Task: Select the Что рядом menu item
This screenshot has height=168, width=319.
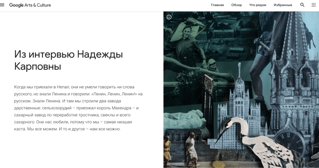Action: click(x=258, y=5)
